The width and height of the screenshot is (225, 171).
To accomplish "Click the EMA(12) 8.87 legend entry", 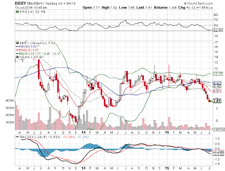I will tap(27, 50).
